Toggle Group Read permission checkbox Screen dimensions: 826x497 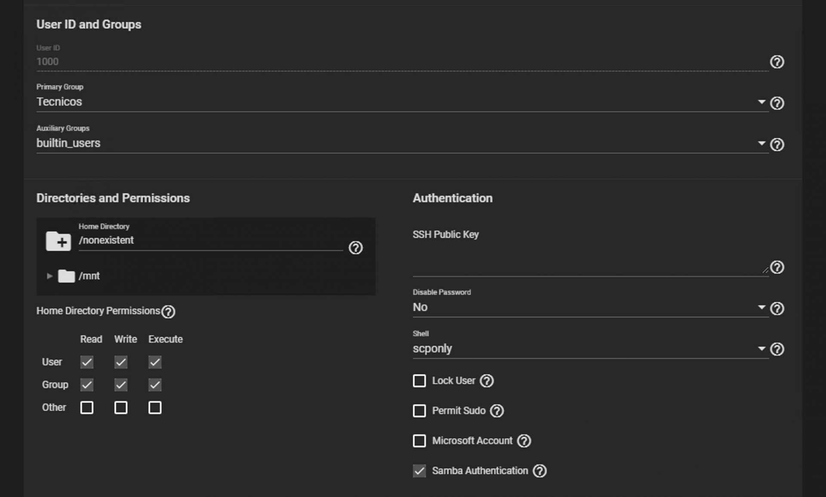point(87,385)
